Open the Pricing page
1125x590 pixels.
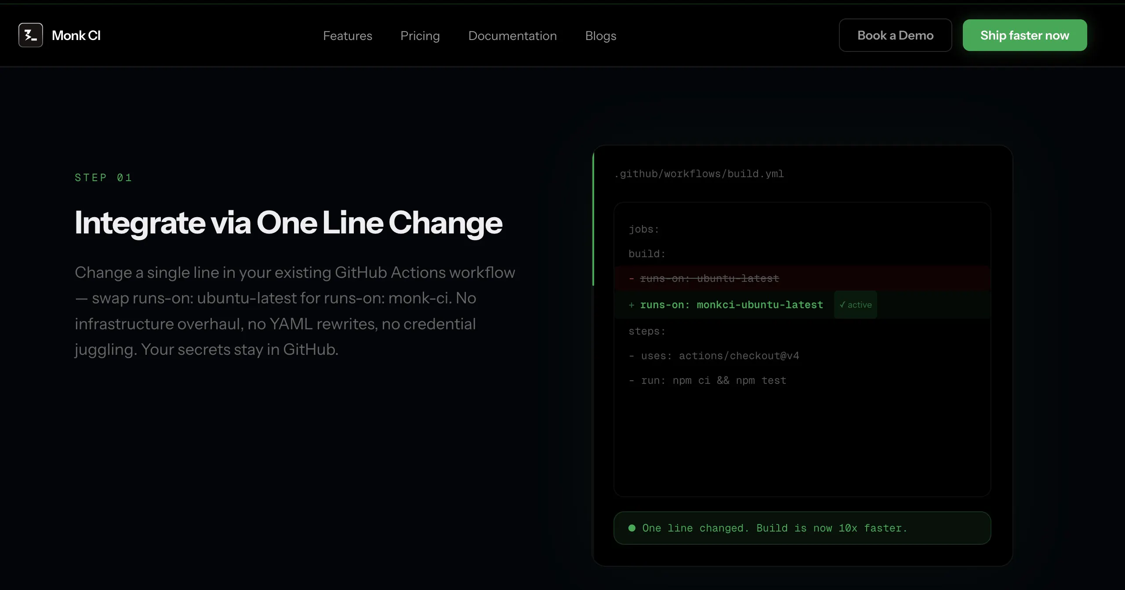pos(420,36)
